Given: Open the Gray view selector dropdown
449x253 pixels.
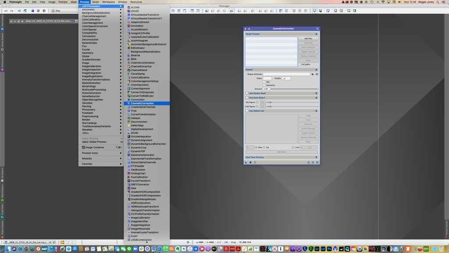Looking at the screenshot, I should click(65, 11).
